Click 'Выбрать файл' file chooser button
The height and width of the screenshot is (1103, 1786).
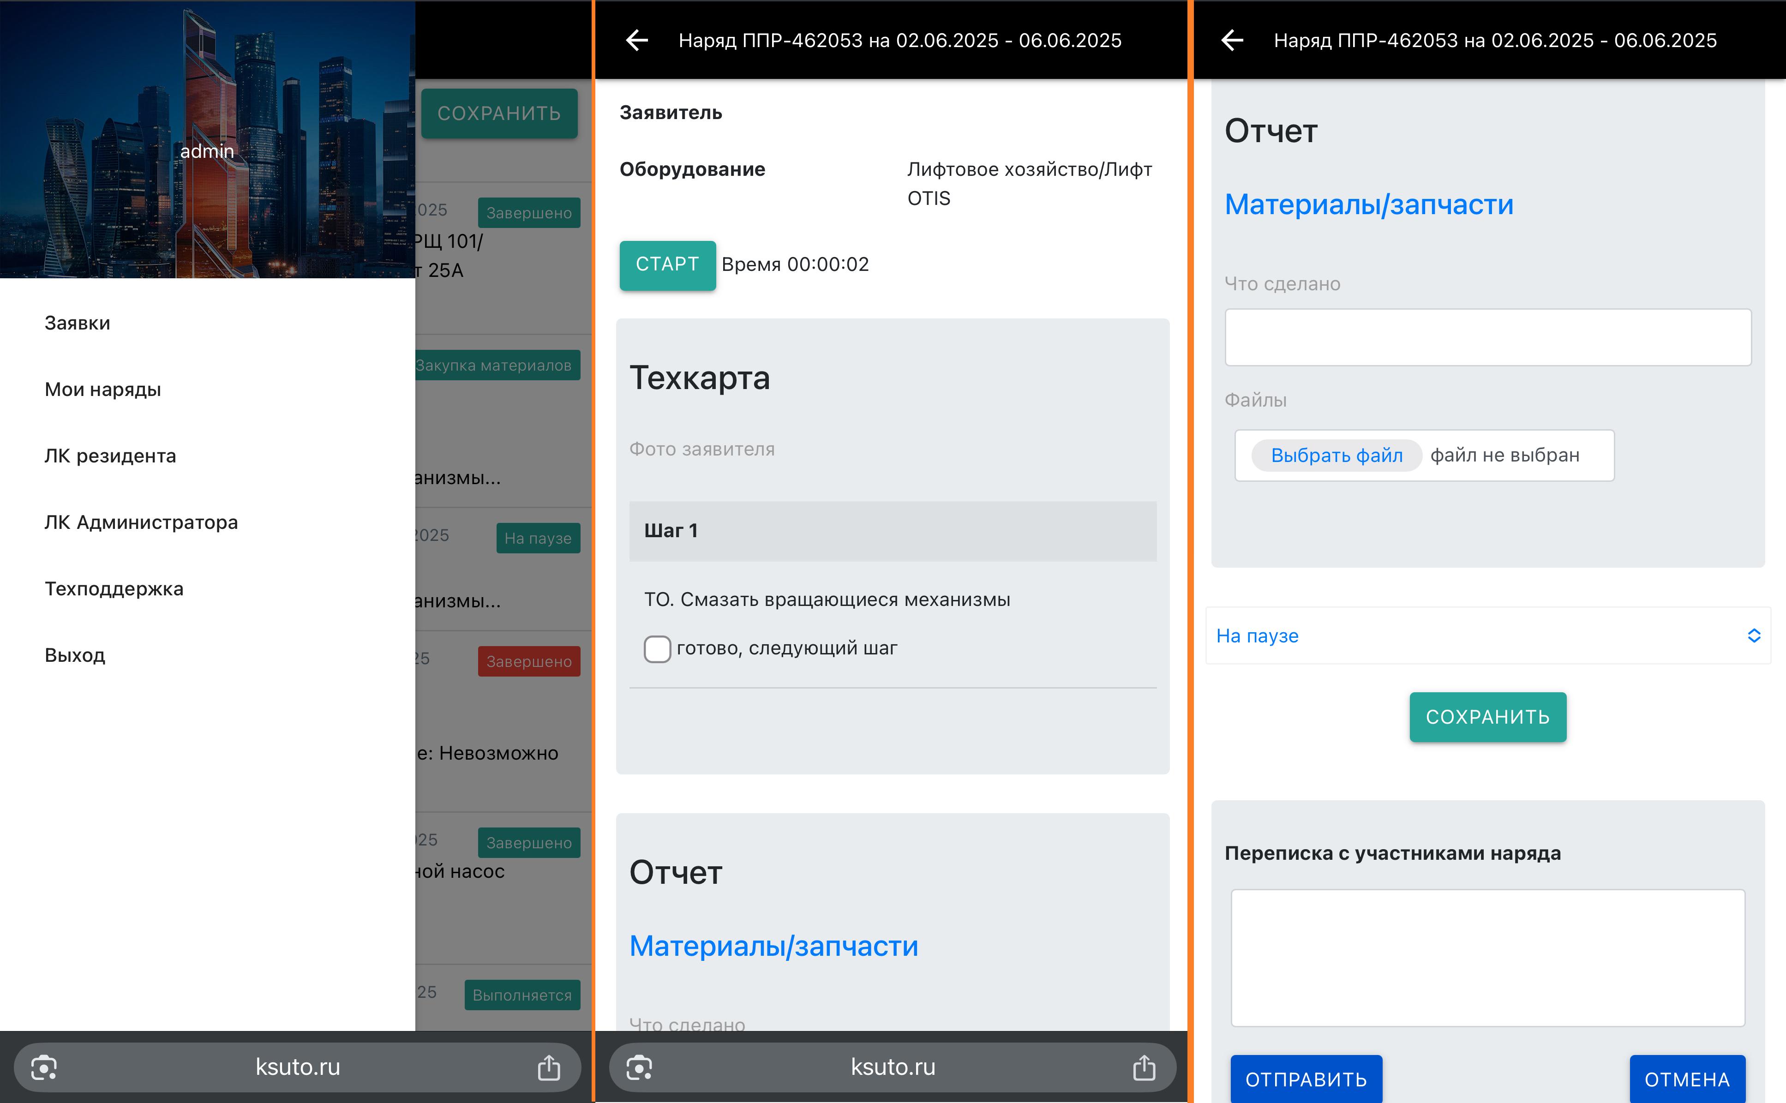pyautogui.click(x=1336, y=455)
